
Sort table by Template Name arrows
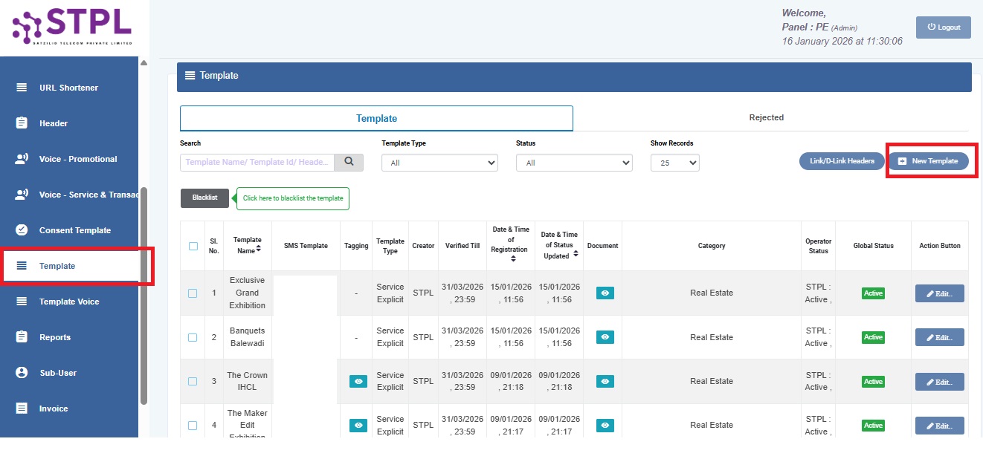258,249
